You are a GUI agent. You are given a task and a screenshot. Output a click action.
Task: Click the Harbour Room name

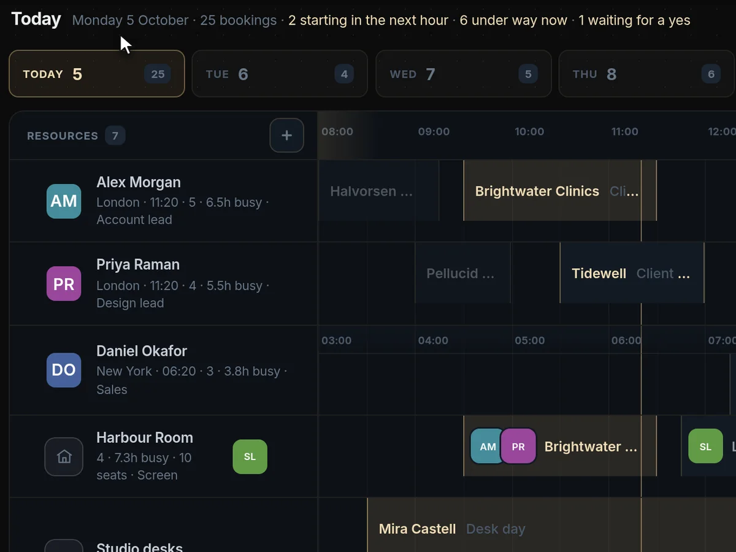(x=145, y=437)
